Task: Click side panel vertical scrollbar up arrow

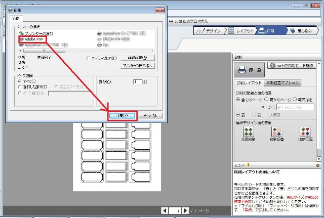Action: tap(319, 64)
